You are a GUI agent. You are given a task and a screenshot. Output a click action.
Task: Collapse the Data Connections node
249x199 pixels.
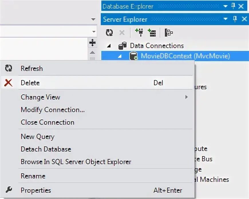(109, 46)
